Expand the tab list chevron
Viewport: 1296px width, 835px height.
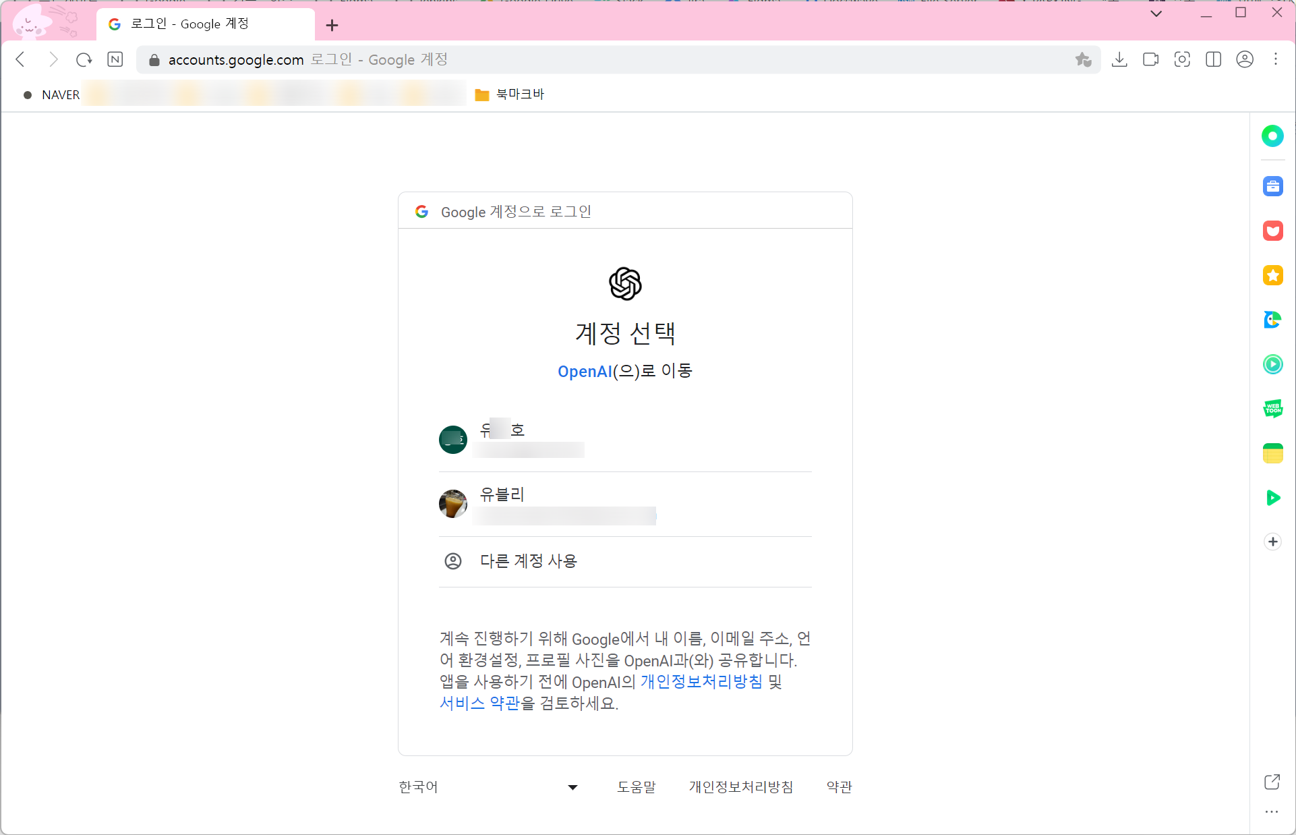[x=1156, y=13]
